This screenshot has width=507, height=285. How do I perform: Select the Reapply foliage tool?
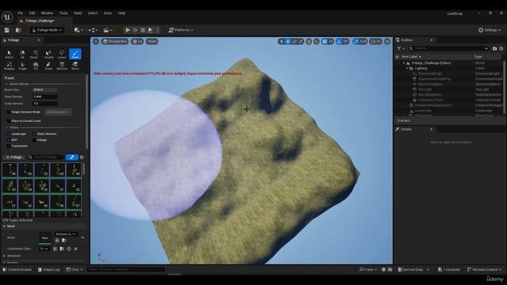(9, 66)
